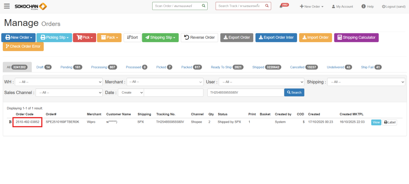Click the Scan Order magnifier icon

point(203,6)
